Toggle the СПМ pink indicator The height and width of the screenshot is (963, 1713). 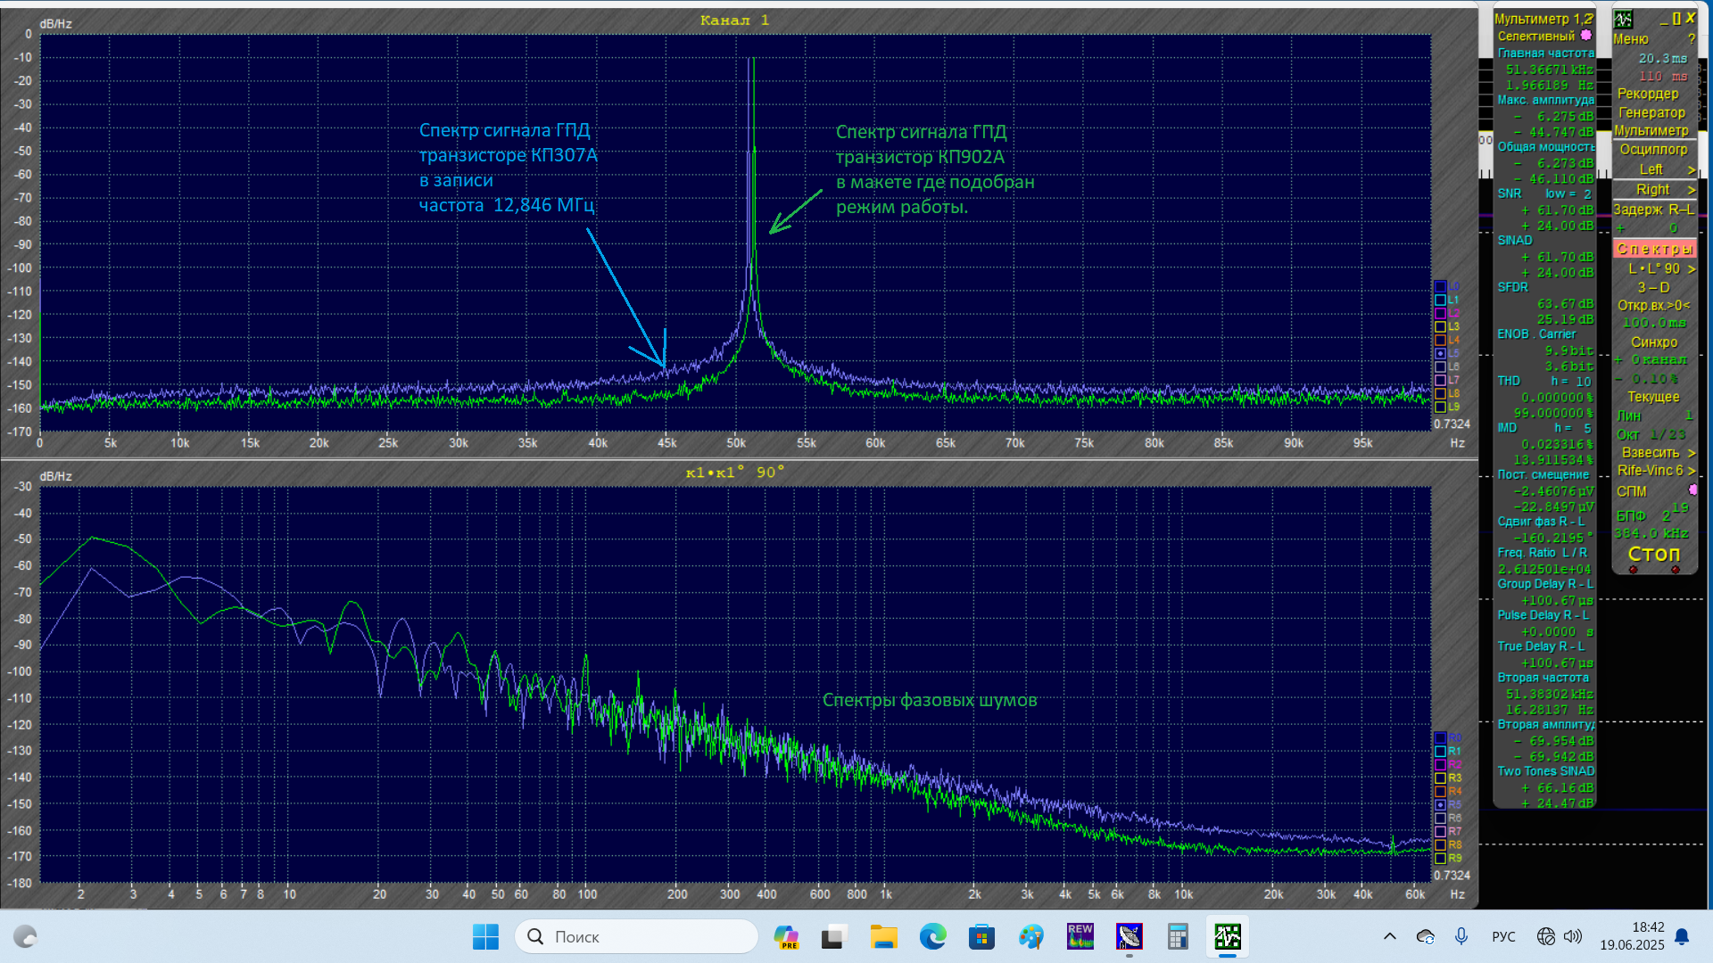coord(1692,490)
